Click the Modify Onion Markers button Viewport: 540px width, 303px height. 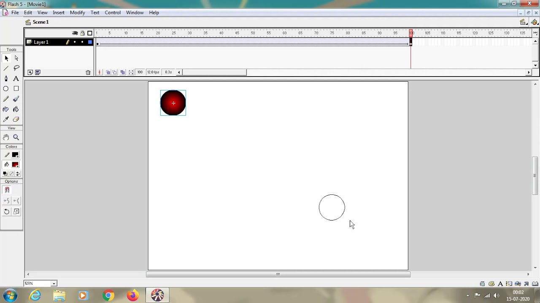click(x=131, y=72)
